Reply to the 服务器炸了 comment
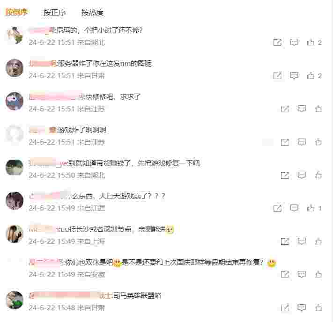This screenshot has height=322, width=333. click(294, 75)
